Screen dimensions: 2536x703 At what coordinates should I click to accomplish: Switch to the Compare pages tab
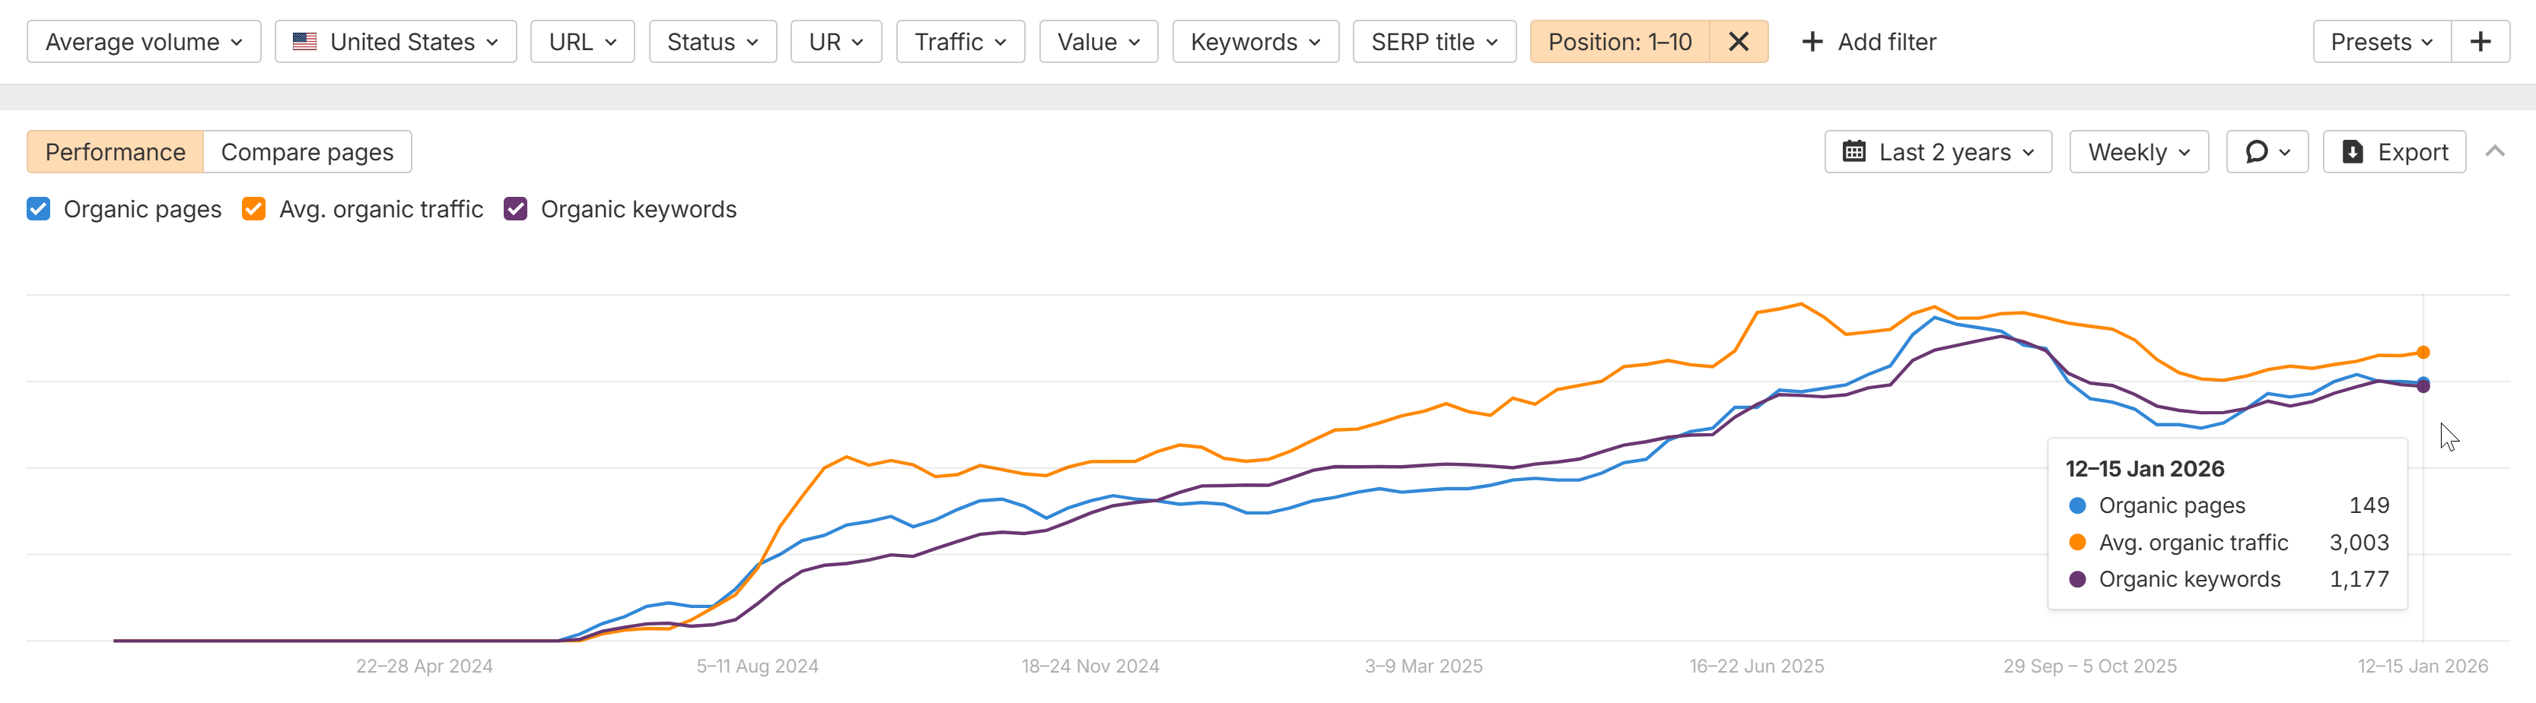(x=307, y=153)
